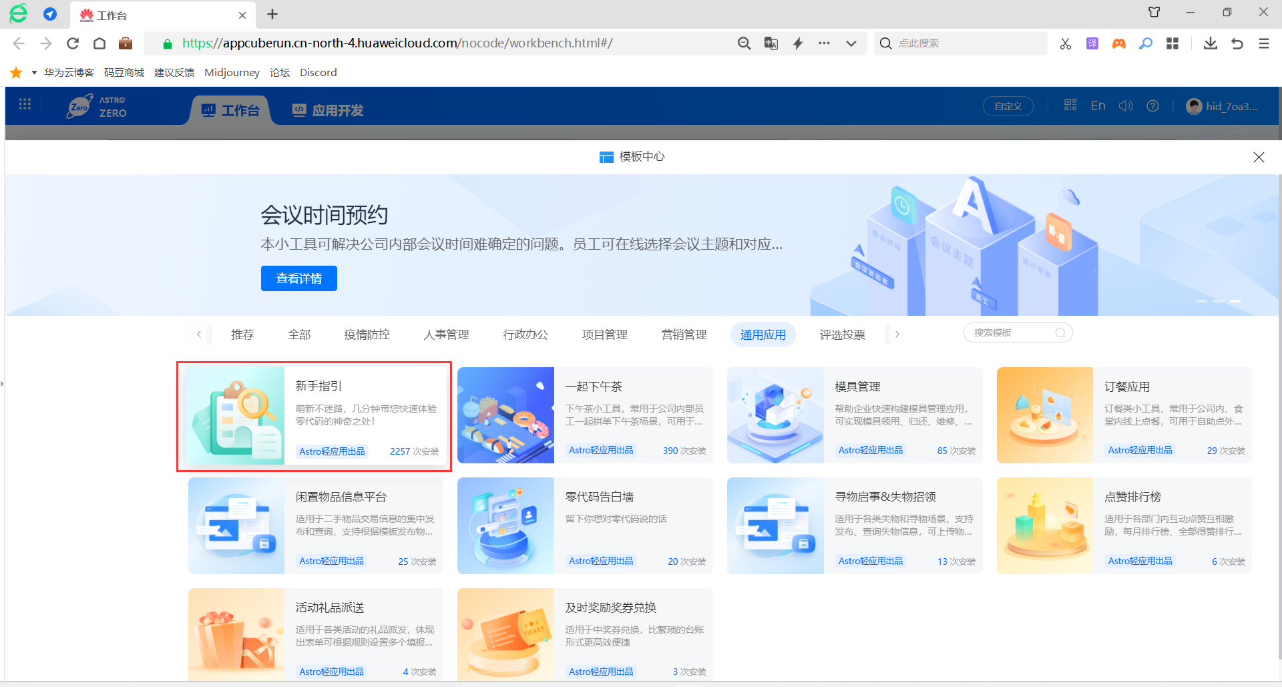Show previous template categories with left chevron
Viewport: 1282px width, 687px height.
click(x=199, y=334)
